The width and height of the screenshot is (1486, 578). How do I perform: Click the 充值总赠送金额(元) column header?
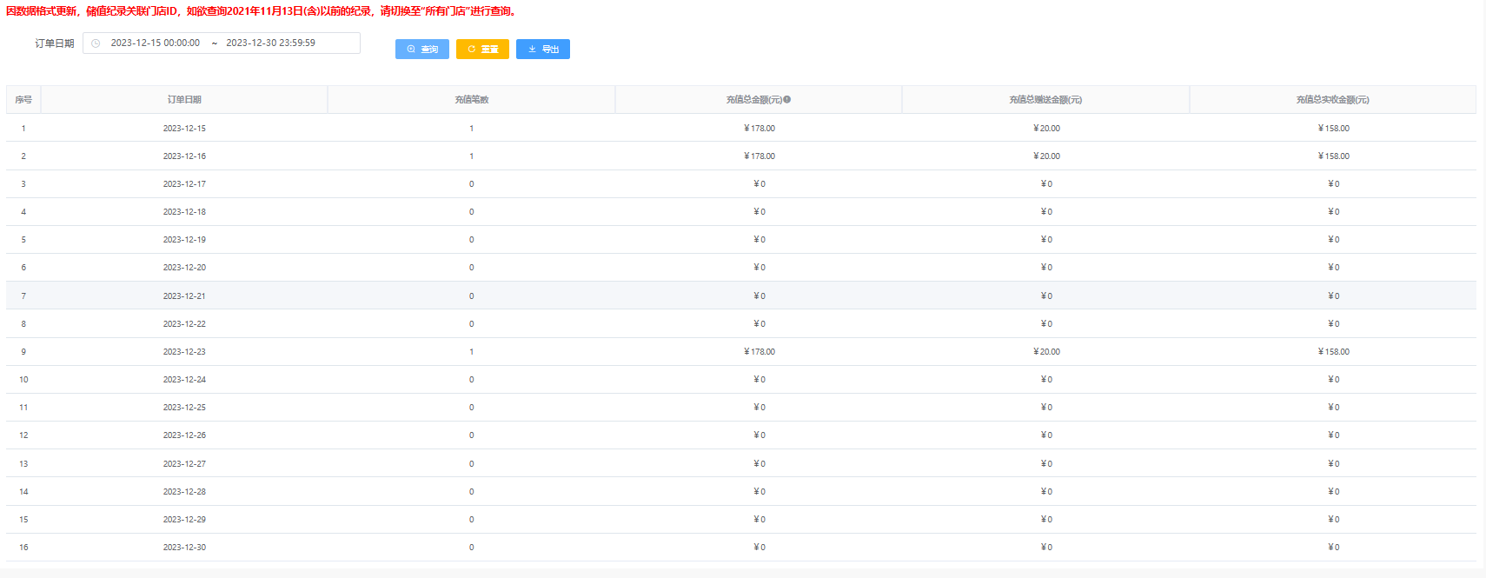click(x=1045, y=100)
